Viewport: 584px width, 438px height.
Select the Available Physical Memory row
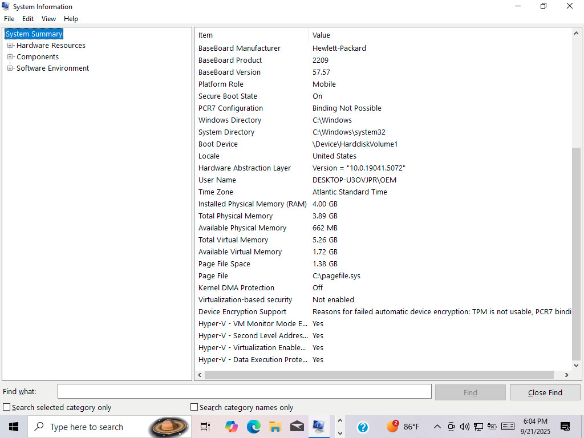(383, 228)
